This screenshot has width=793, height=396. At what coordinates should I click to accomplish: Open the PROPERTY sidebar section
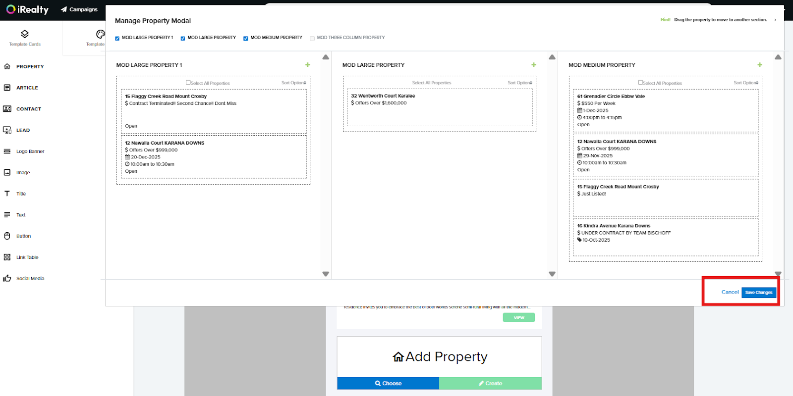pyautogui.click(x=30, y=66)
